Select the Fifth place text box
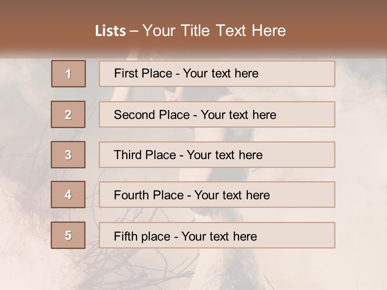 [x=217, y=235]
